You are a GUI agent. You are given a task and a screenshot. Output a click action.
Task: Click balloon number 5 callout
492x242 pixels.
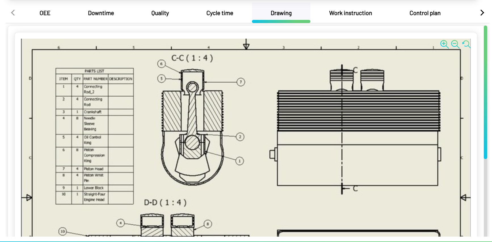tap(161, 78)
